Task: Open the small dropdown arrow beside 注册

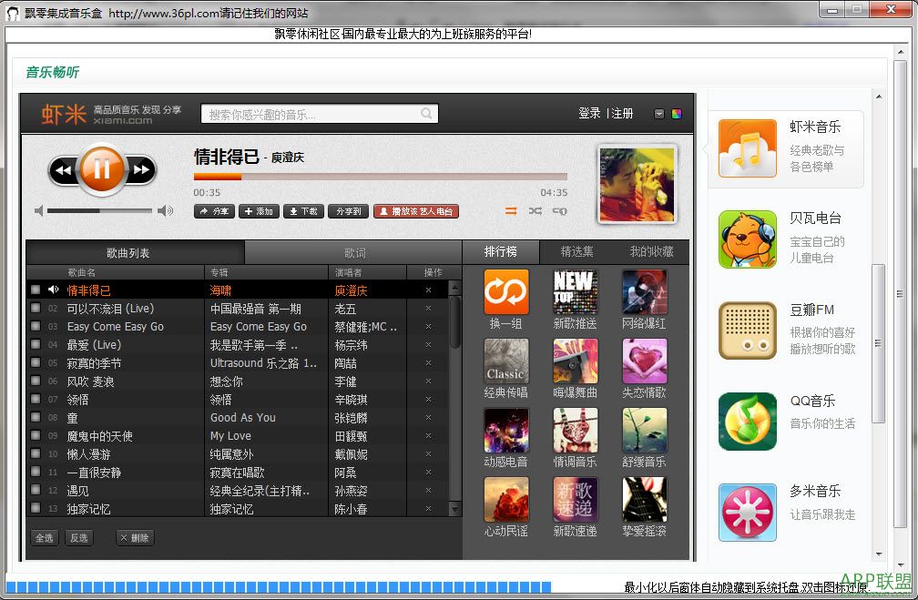Action: pyautogui.click(x=659, y=114)
